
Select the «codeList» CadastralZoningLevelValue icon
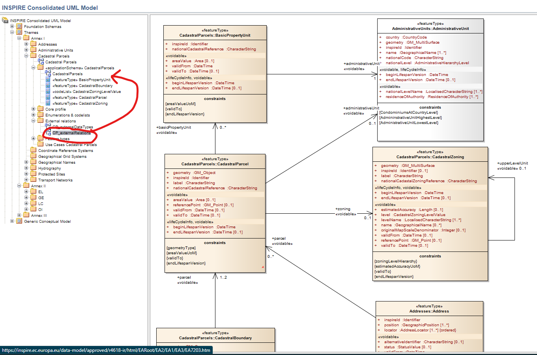[x=48, y=91]
